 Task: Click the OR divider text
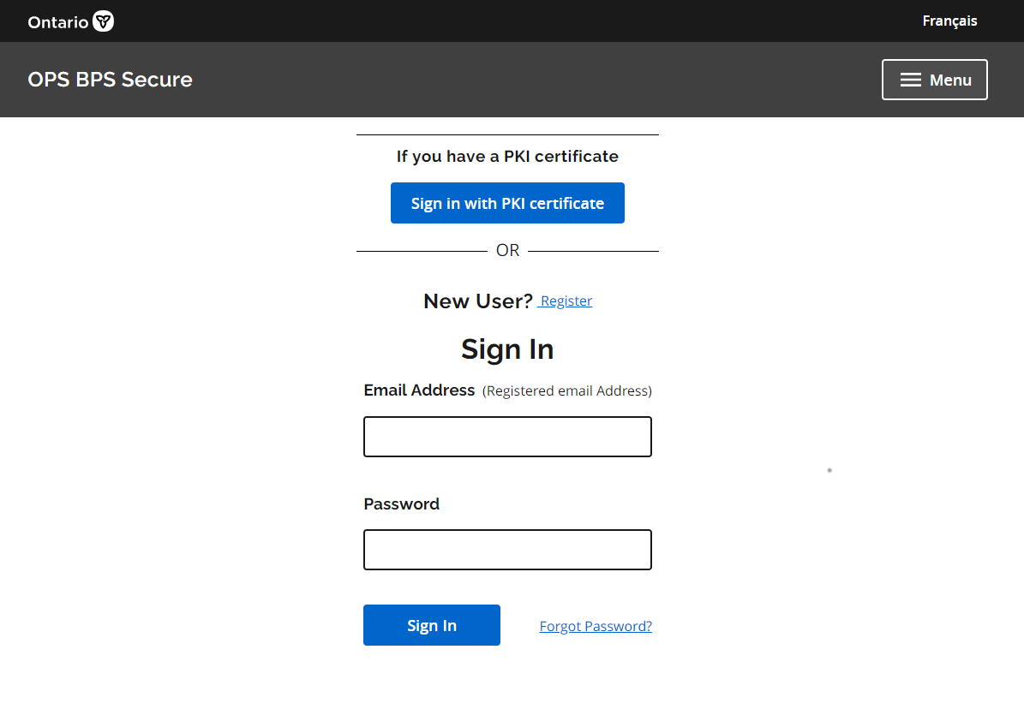507,251
